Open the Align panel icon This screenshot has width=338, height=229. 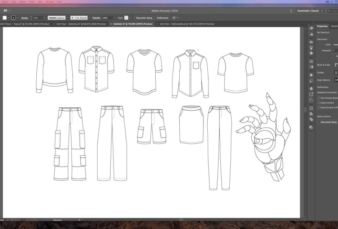coord(311,114)
